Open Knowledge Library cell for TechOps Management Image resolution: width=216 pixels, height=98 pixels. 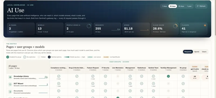(x=168, y=77)
